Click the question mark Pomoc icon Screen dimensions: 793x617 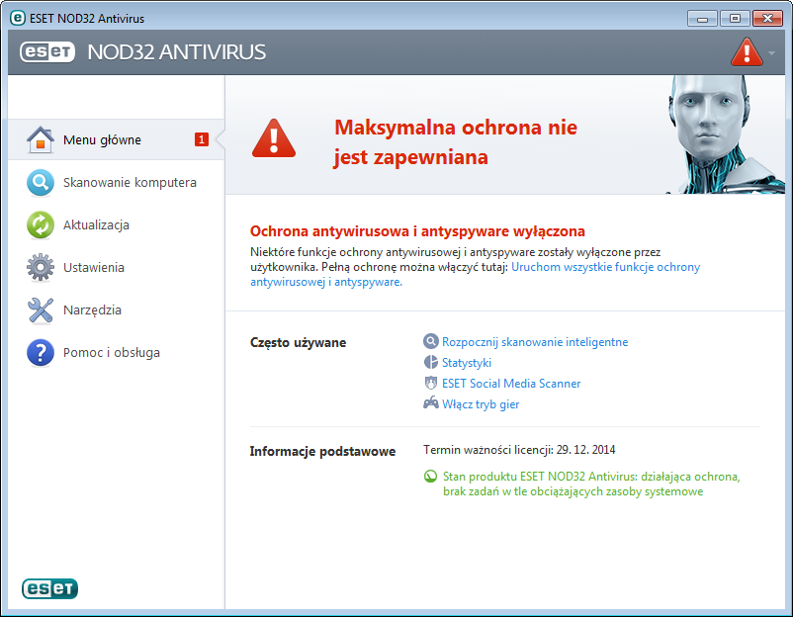coord(41,352)
